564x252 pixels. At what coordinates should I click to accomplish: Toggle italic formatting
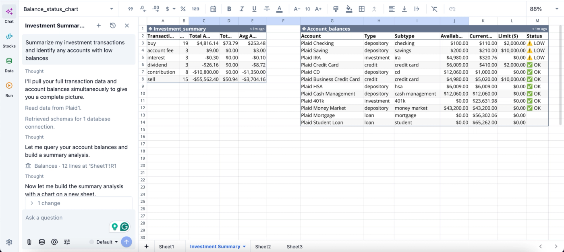click(242, 9)
